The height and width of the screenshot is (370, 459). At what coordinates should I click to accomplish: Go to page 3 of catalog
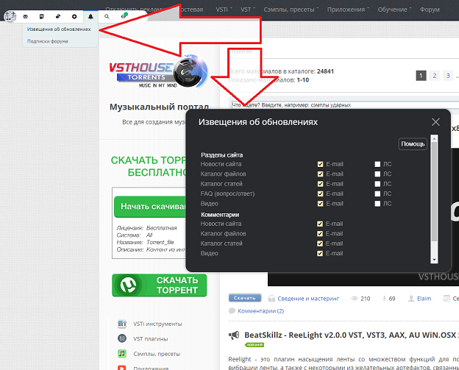click(448, 76)
